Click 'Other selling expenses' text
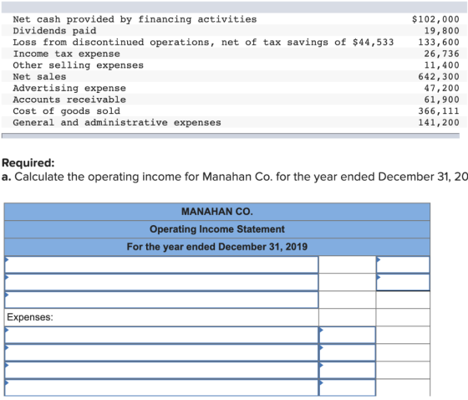 pos(79,65)
